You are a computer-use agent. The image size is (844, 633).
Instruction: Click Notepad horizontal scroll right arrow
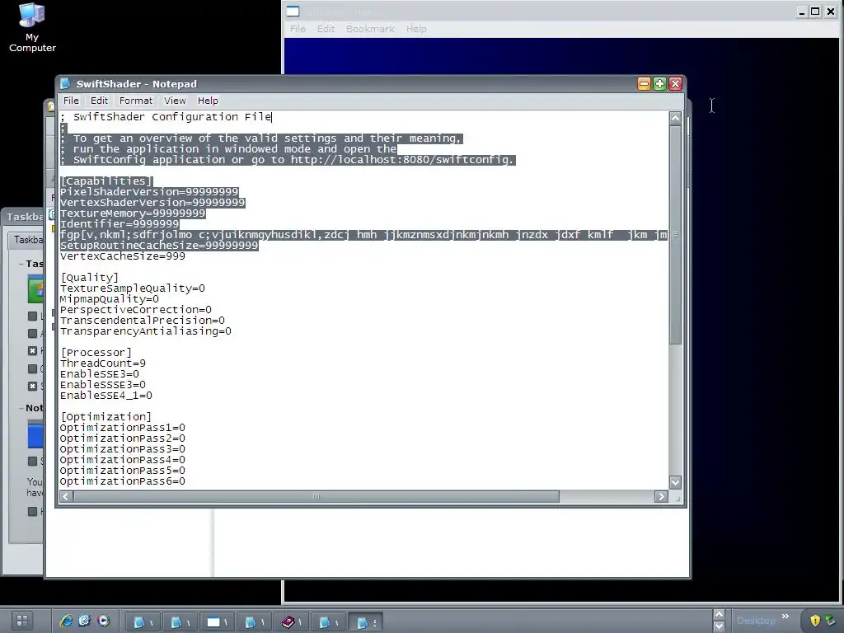coord(662,497)
